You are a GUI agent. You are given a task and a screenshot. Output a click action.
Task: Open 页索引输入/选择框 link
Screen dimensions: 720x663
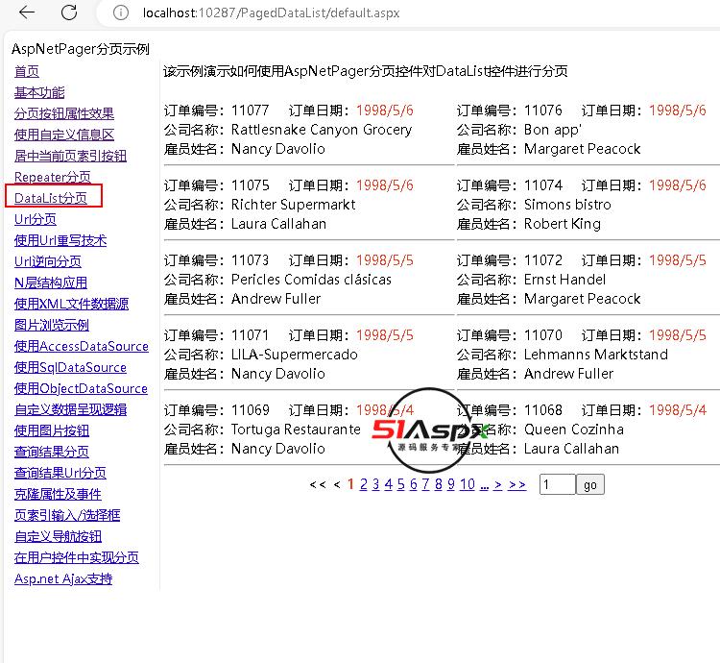[67, 515]
